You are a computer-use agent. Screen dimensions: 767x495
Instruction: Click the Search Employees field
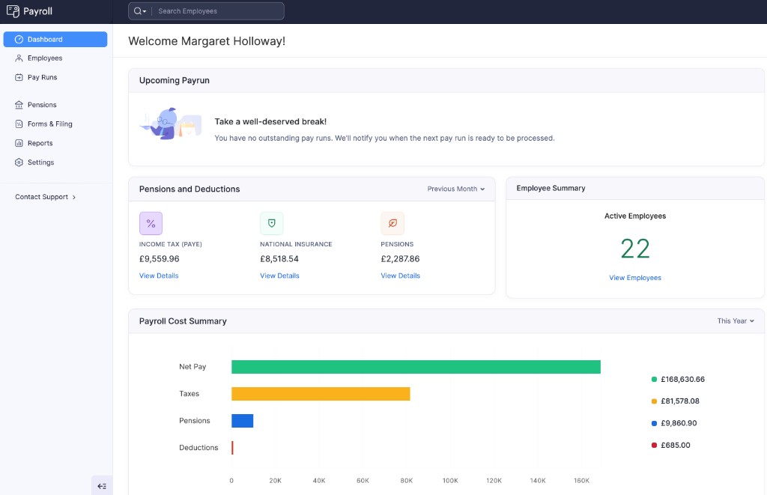pyautogui.click(x=206, y=10)
